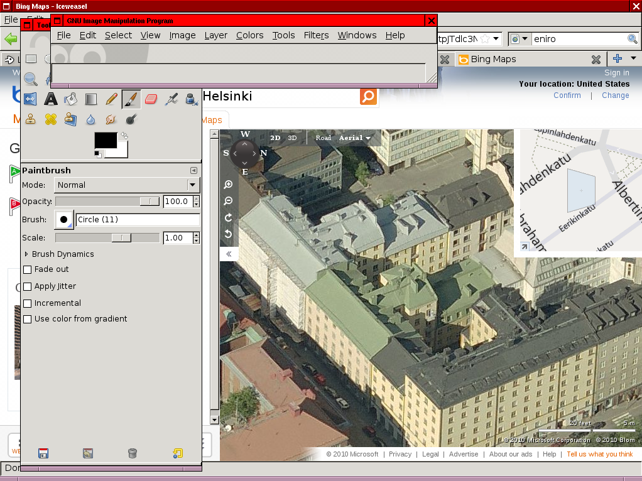
Task: Select the Bucket Fill tool
Action: [x=70, y=99]
